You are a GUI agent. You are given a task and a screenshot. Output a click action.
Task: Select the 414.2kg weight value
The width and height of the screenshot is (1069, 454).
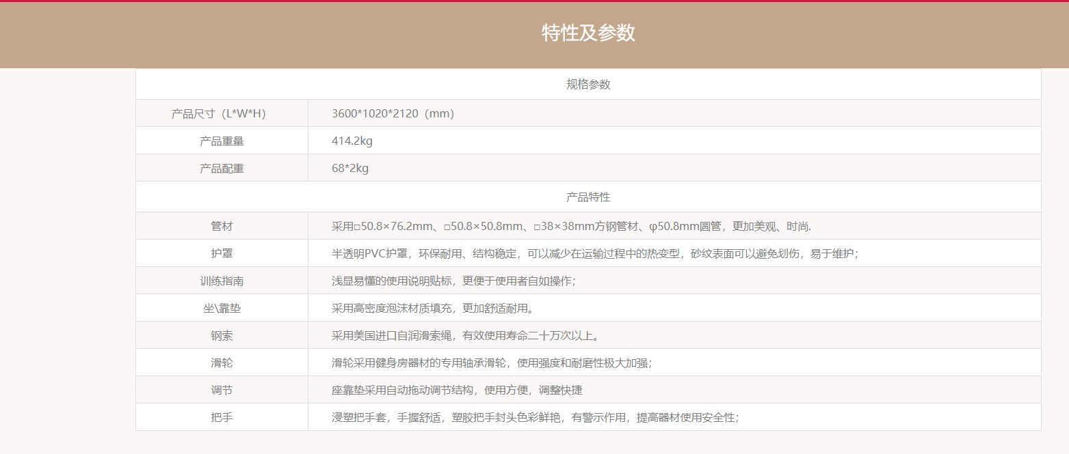352,141
